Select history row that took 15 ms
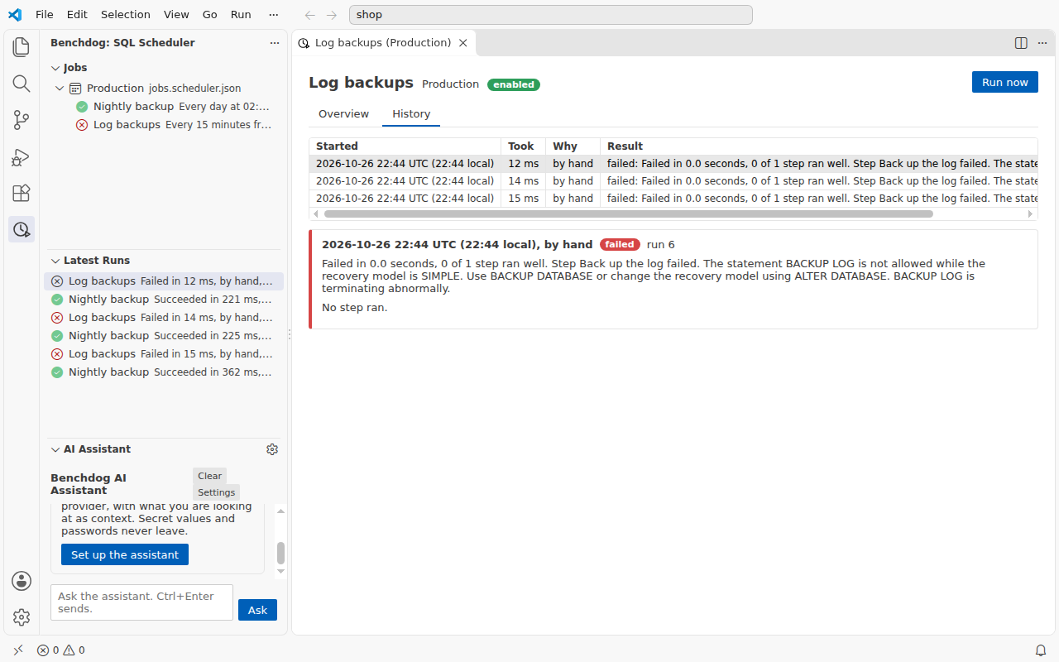Image resolution: width=1059 pixels, height=662 pixels. point(673,199)
